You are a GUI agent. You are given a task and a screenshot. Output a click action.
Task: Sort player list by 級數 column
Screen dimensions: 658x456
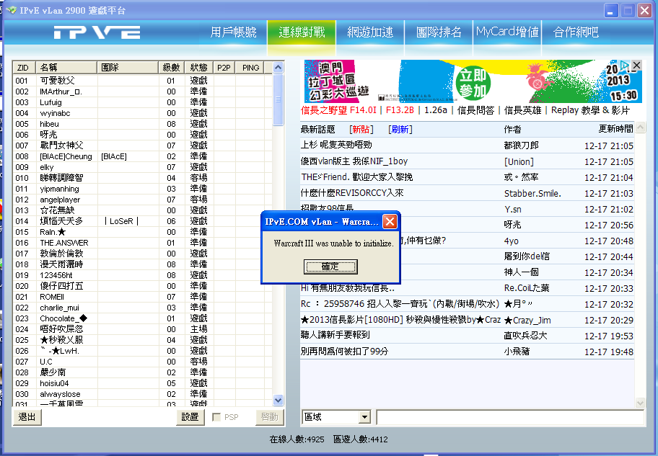coord(171,68)
